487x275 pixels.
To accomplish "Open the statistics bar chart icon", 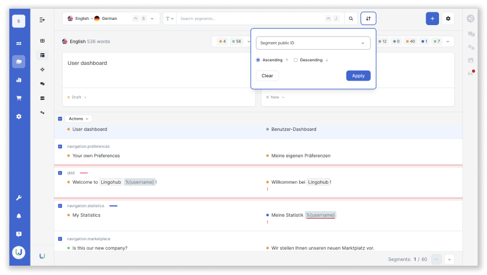I will [x=19, y=80].
